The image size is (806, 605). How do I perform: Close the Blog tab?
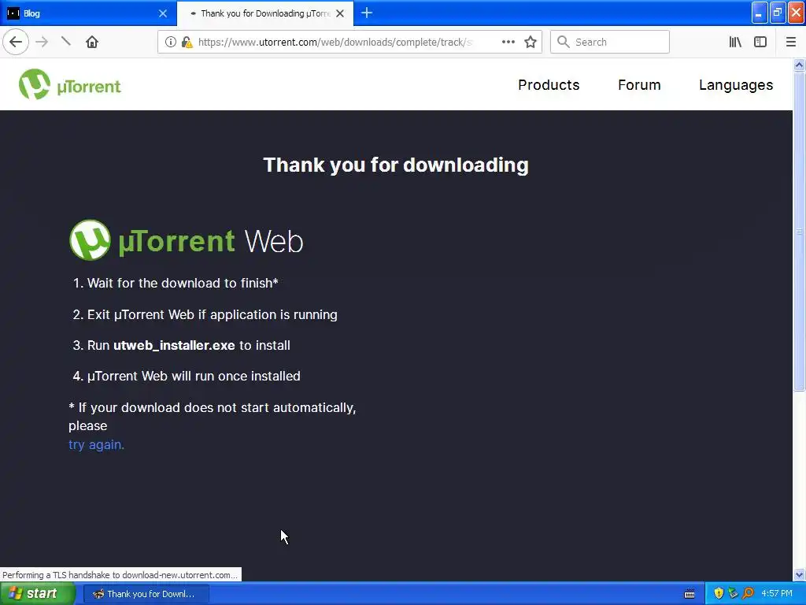163,13
